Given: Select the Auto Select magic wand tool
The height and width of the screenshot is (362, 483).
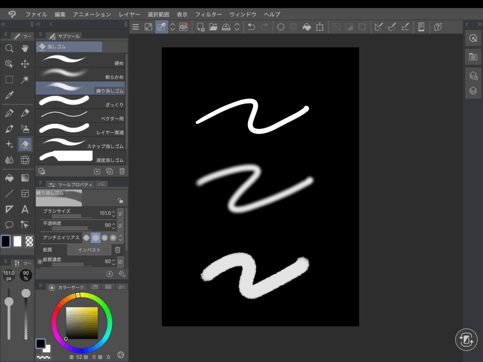Looking at the screenshot, I should tap(25, 79).
